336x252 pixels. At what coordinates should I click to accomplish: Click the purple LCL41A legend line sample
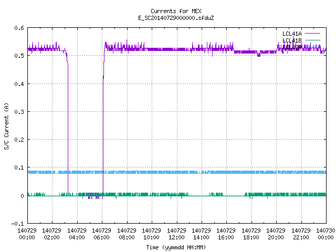[x=312, y=34]
